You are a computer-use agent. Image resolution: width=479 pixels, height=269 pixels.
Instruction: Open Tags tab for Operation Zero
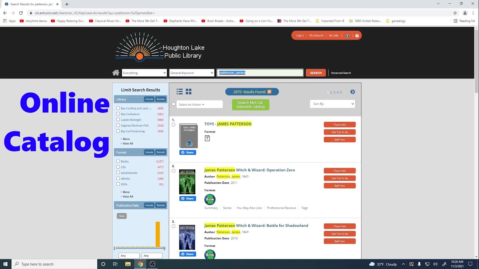305,208
